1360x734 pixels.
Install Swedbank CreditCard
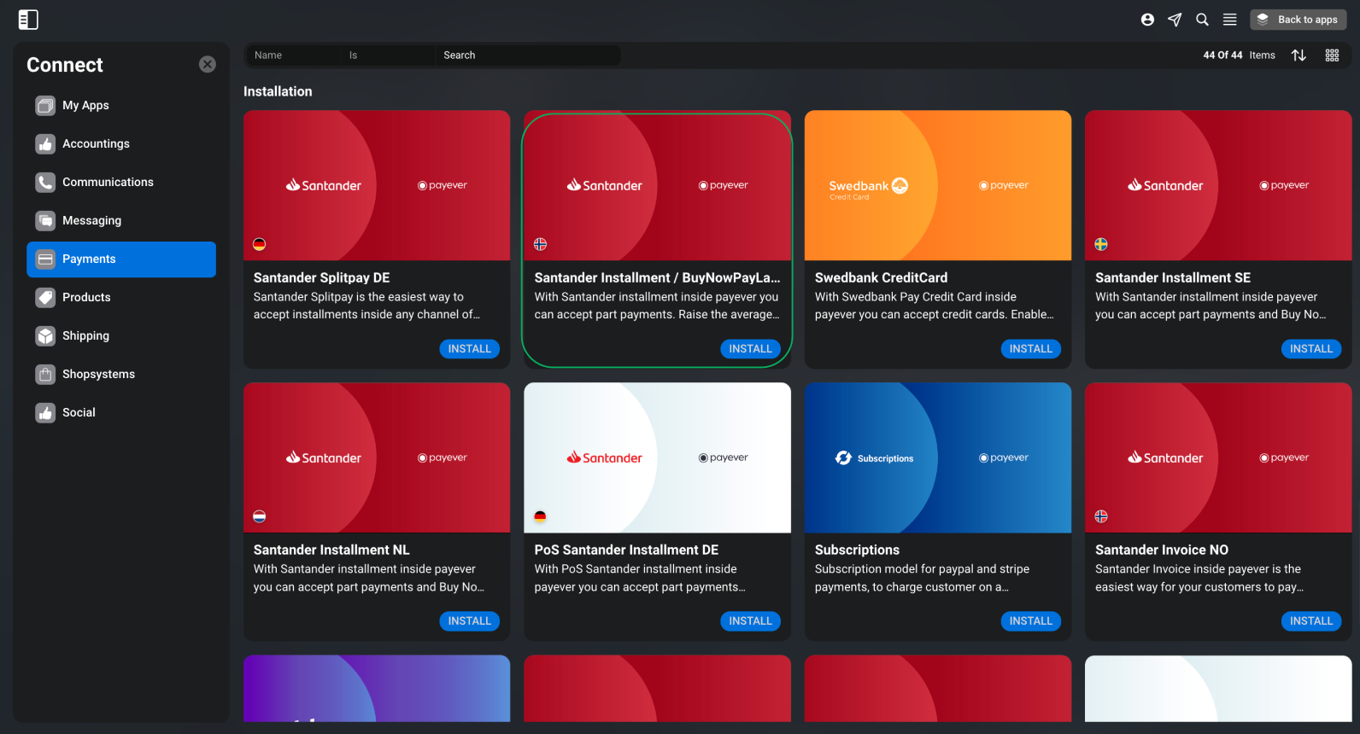coord(1030,349)
